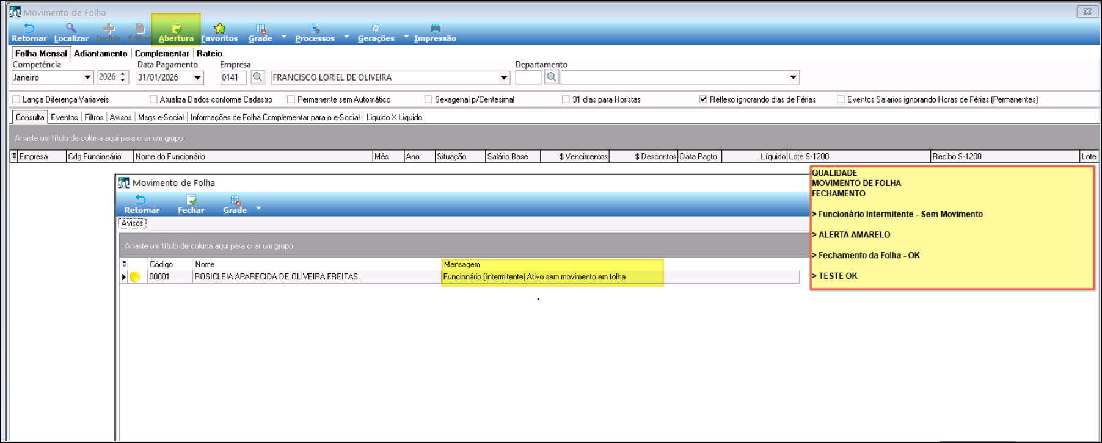Click the Empresa code input field
Viewport: 1102px width, 443px height.
[233, 77]
